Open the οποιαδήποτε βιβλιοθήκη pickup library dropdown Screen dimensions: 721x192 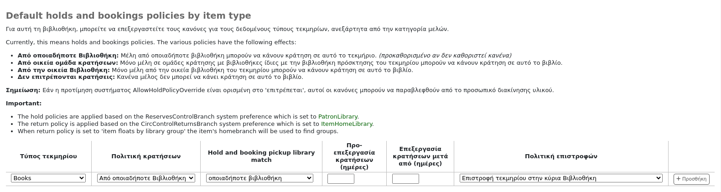click(x=259, y=178)
